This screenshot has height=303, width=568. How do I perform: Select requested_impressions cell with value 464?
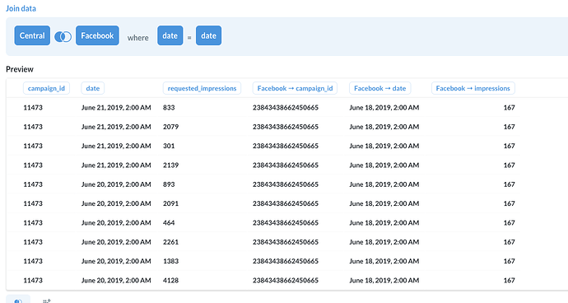pyautogui.click(x=169, y=223)
